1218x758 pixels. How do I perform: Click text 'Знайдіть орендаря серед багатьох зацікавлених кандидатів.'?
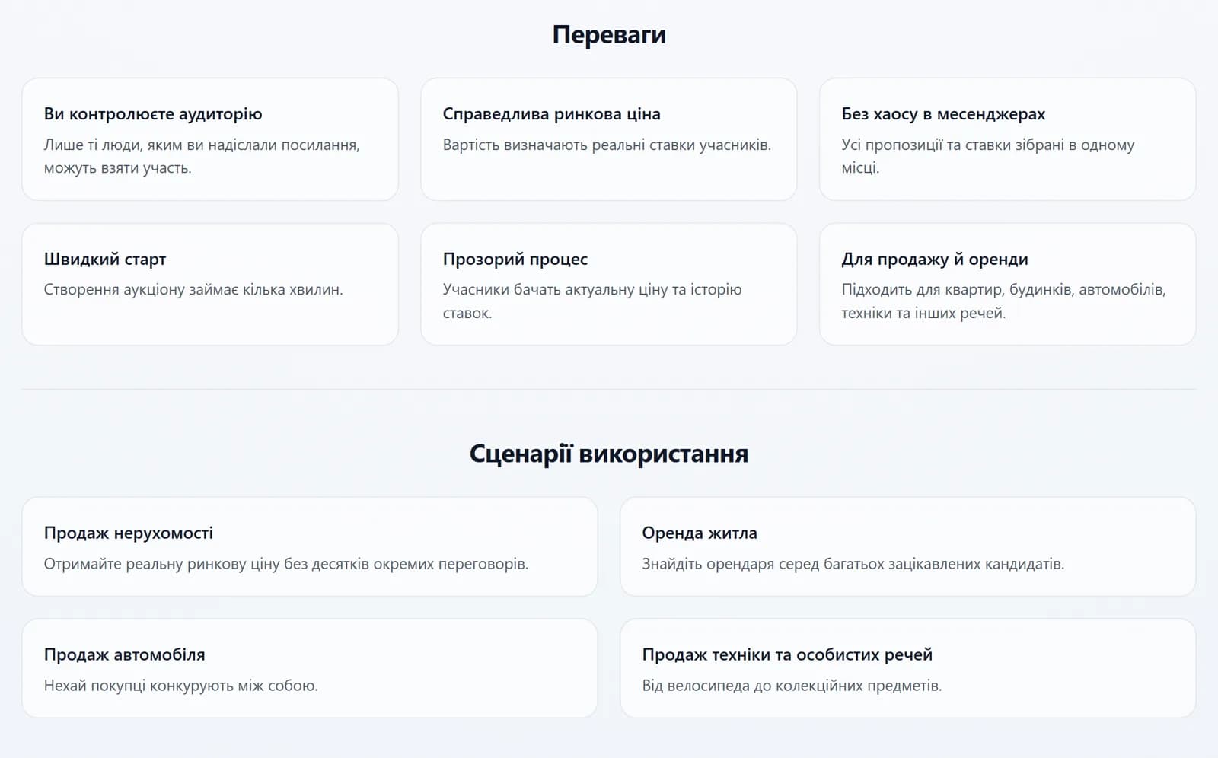(853, 564)
